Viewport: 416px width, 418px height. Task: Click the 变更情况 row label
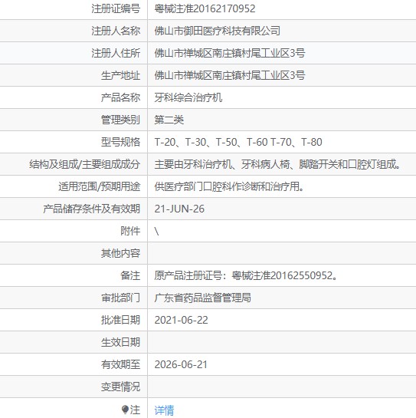pos(120,387)
